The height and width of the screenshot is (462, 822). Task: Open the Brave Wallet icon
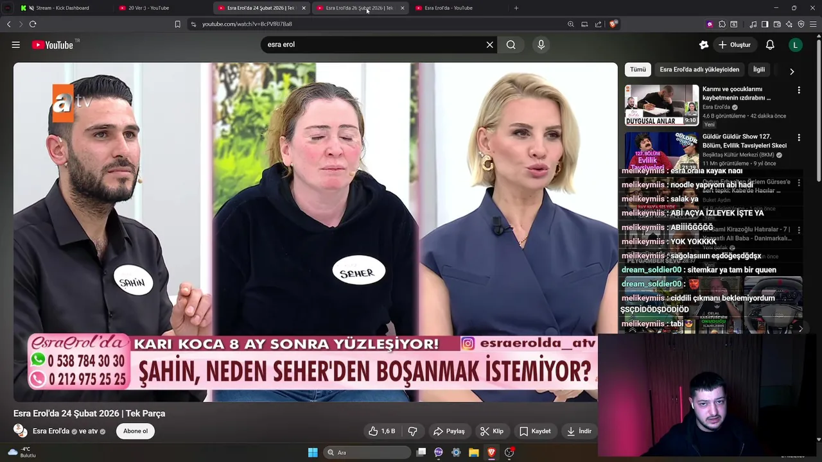(x=777, y=24)
